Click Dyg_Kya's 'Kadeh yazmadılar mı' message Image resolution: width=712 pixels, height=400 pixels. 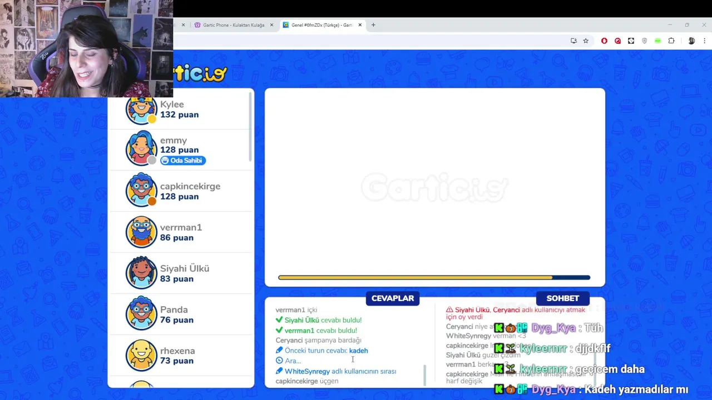pyautogui.click(x=591, y=389)
